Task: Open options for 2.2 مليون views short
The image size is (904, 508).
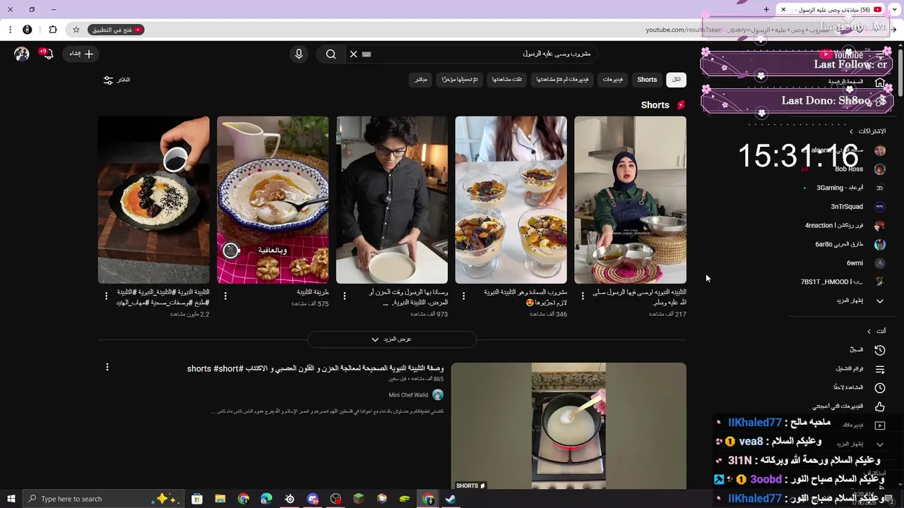Action: click(107, 296)
